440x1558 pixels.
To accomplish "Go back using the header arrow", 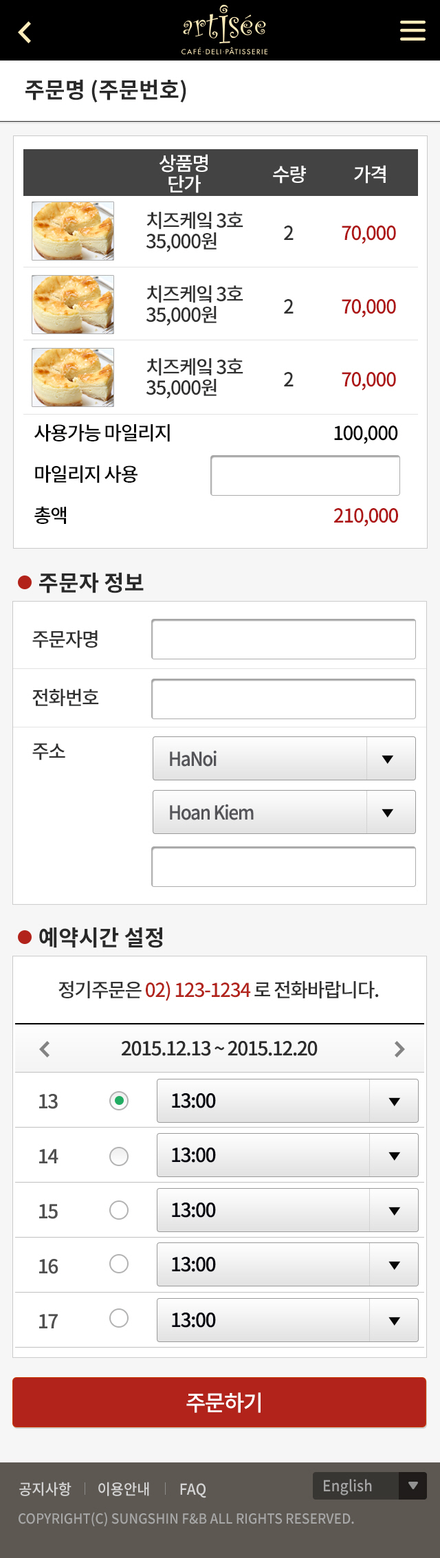I will coord(25,32).
